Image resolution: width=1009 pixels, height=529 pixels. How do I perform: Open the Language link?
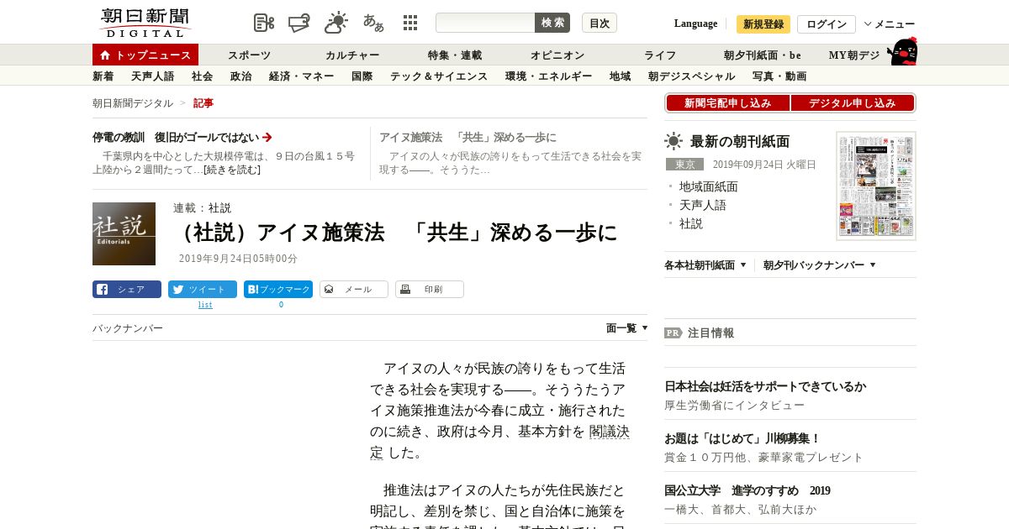[x=695, y=24]
